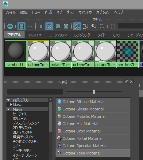
Task: Collapse the expanded Maya category
Action: tap(9, 109)
